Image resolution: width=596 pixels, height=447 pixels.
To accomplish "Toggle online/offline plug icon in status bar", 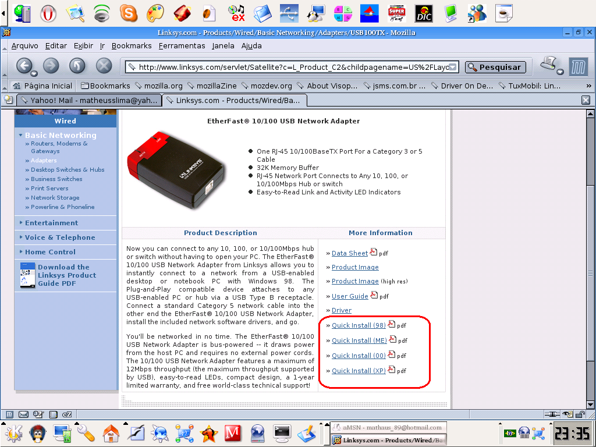I will pyautogui.click(x=552, y=414).
